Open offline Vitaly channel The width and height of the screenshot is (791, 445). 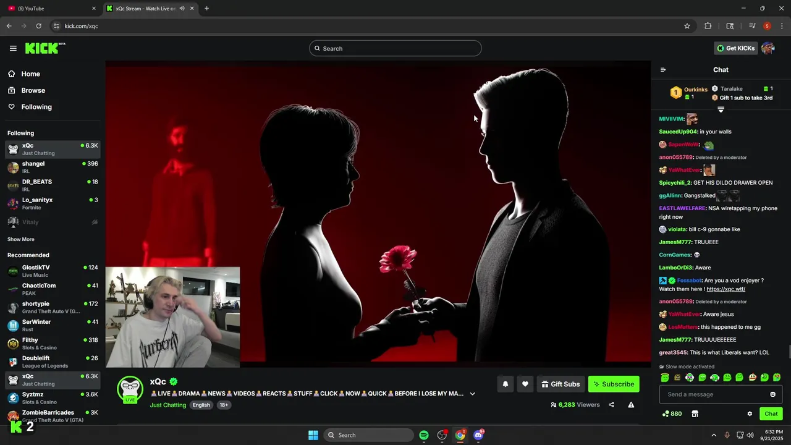(53, 222)
